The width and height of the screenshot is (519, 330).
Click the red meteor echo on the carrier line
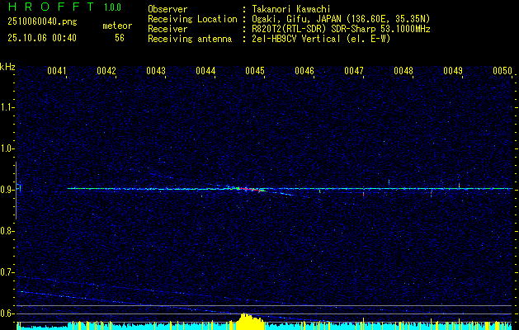click(x=244, y=189)
